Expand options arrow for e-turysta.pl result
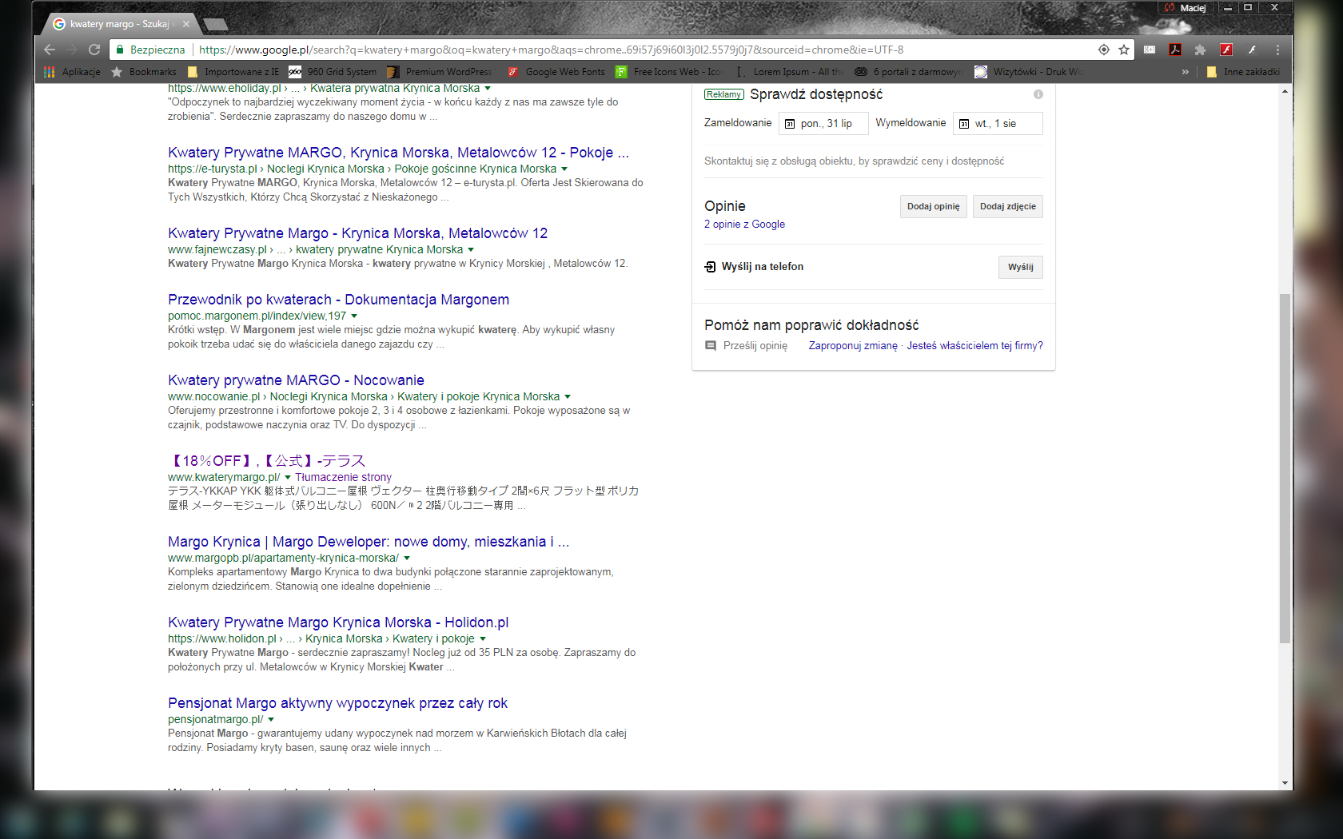Image resolution: width=1343 pixels, height=839 pixels. tap(564, 169)
